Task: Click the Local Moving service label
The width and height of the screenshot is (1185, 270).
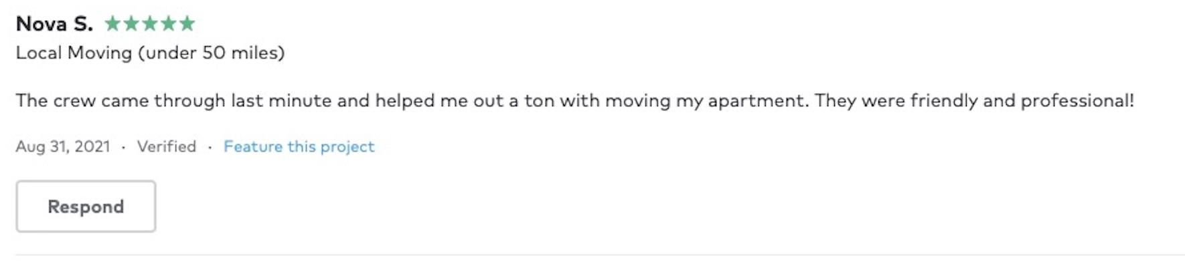Action: pyautogui.click(x=74, y=53)
